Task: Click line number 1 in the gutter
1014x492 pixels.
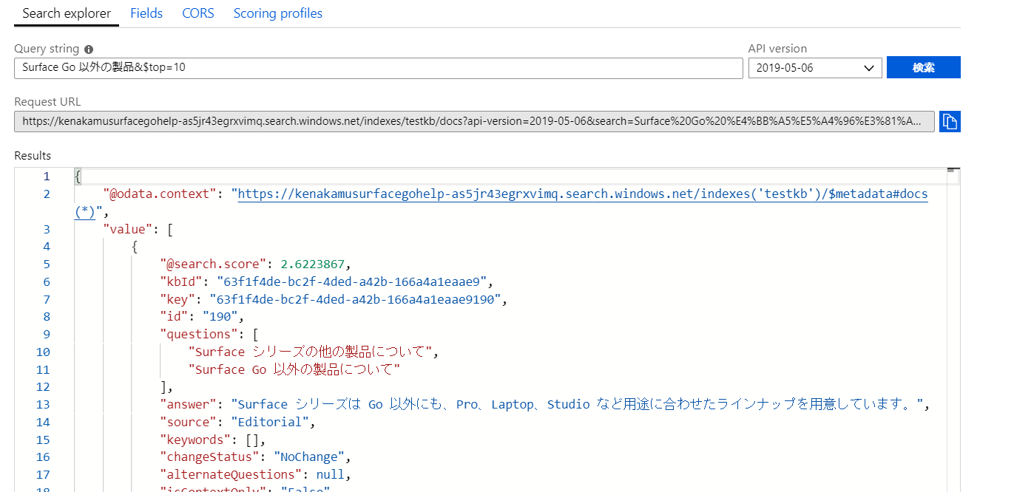Action: pyautogui.click(x=47, y=176)
